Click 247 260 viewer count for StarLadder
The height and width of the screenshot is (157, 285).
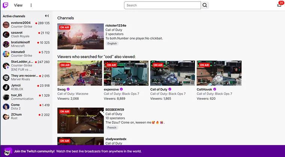click(43, 62)
